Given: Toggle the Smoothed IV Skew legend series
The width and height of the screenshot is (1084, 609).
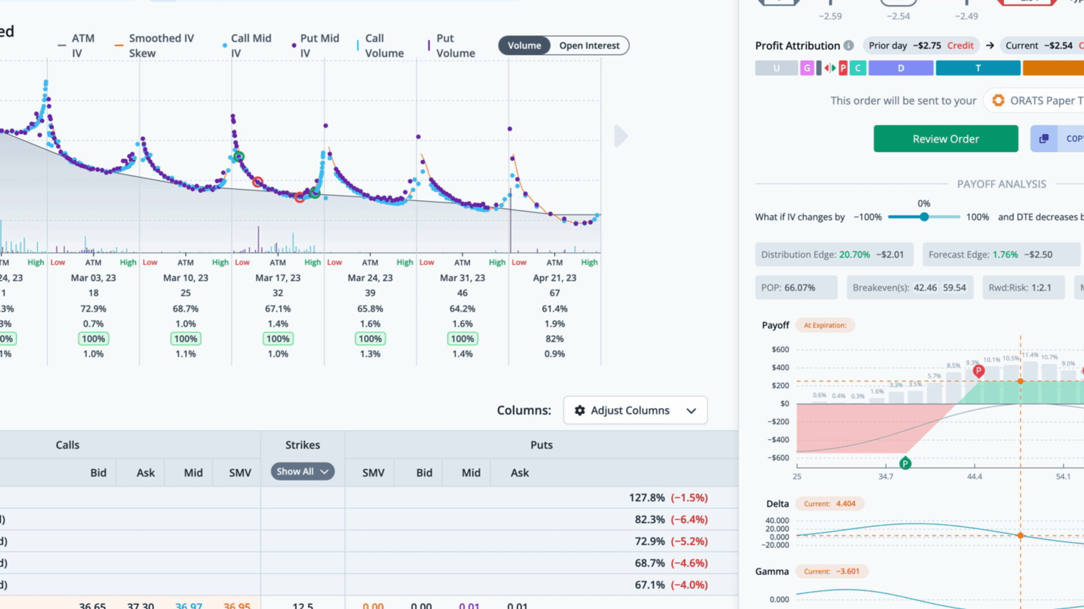Looking at the screenshot, I should pyautogui.click(x=154, y=45).
